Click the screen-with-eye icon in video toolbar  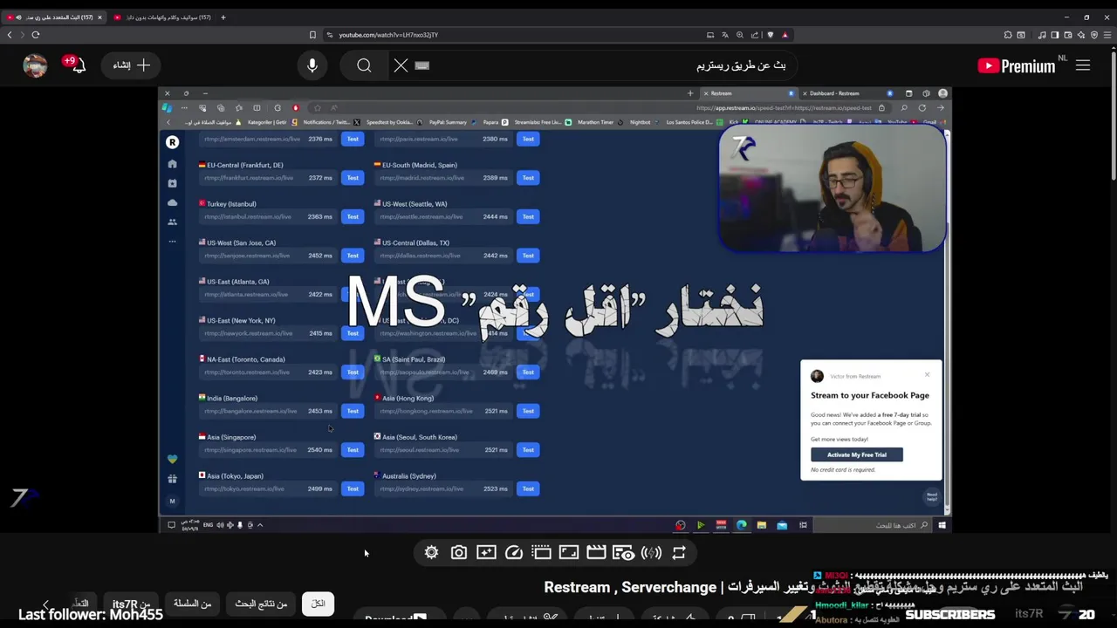(623, 552)
